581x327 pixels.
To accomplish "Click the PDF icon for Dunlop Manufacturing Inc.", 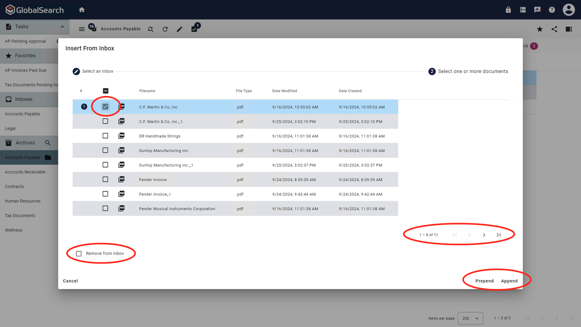I will pyautogui.click(x=121, y=150).
